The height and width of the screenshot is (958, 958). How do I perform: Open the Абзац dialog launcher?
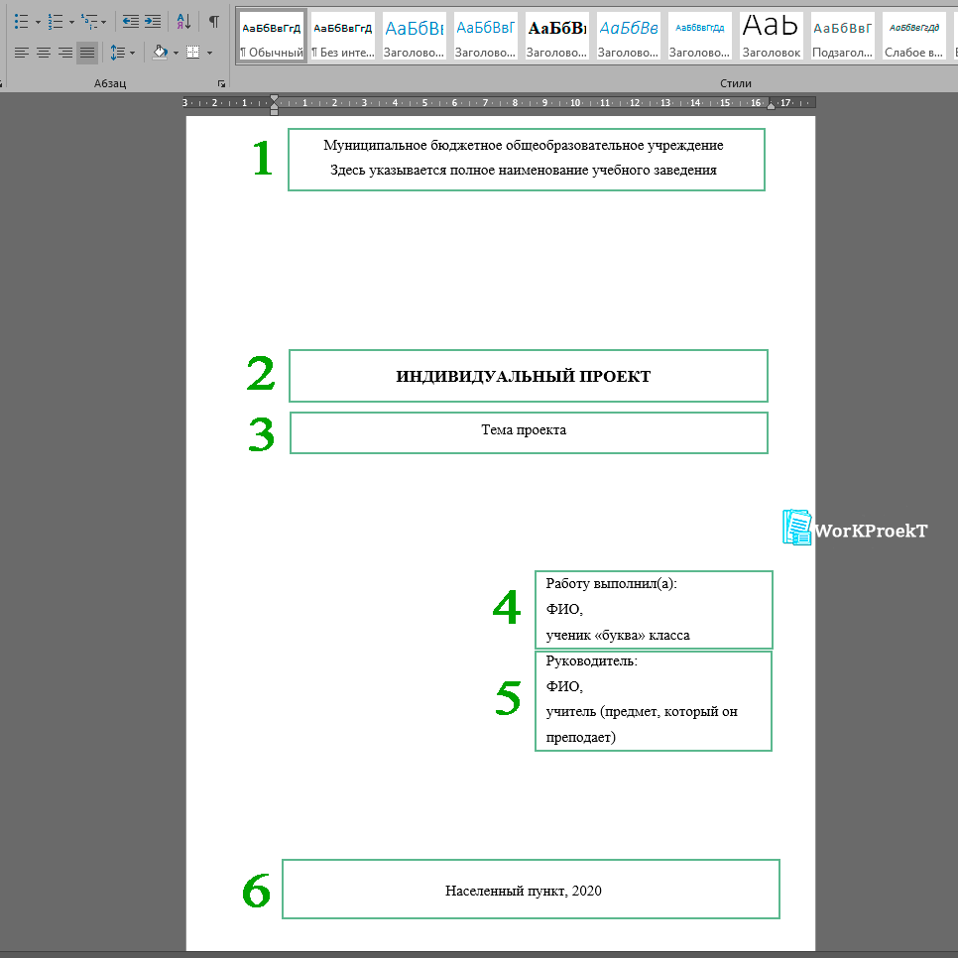[221, 84]
